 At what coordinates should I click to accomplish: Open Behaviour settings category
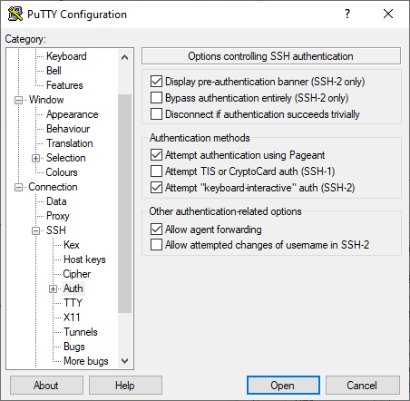coord(68,129)
